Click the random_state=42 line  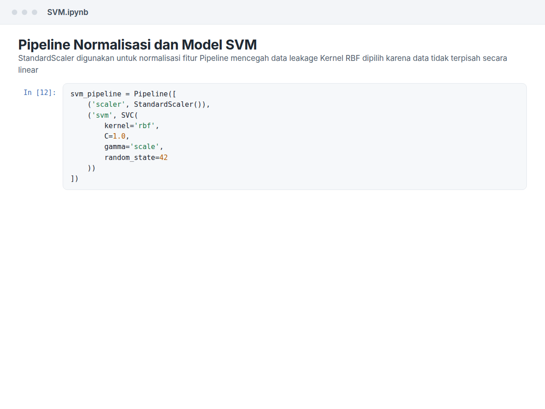coord(136,158)
